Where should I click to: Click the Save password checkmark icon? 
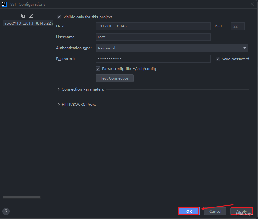coord(217,59)
